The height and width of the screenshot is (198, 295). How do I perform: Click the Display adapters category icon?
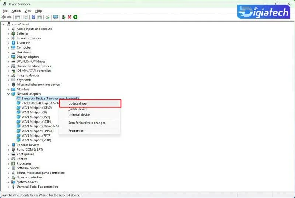tap(13, 57)
